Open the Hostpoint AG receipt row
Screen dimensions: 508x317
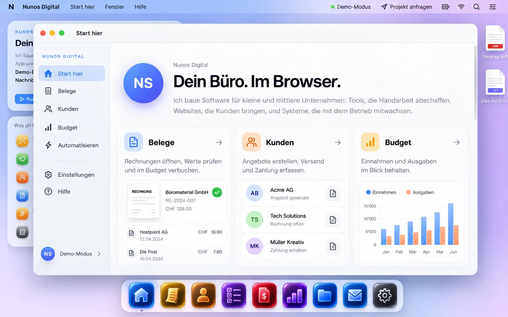175,235
